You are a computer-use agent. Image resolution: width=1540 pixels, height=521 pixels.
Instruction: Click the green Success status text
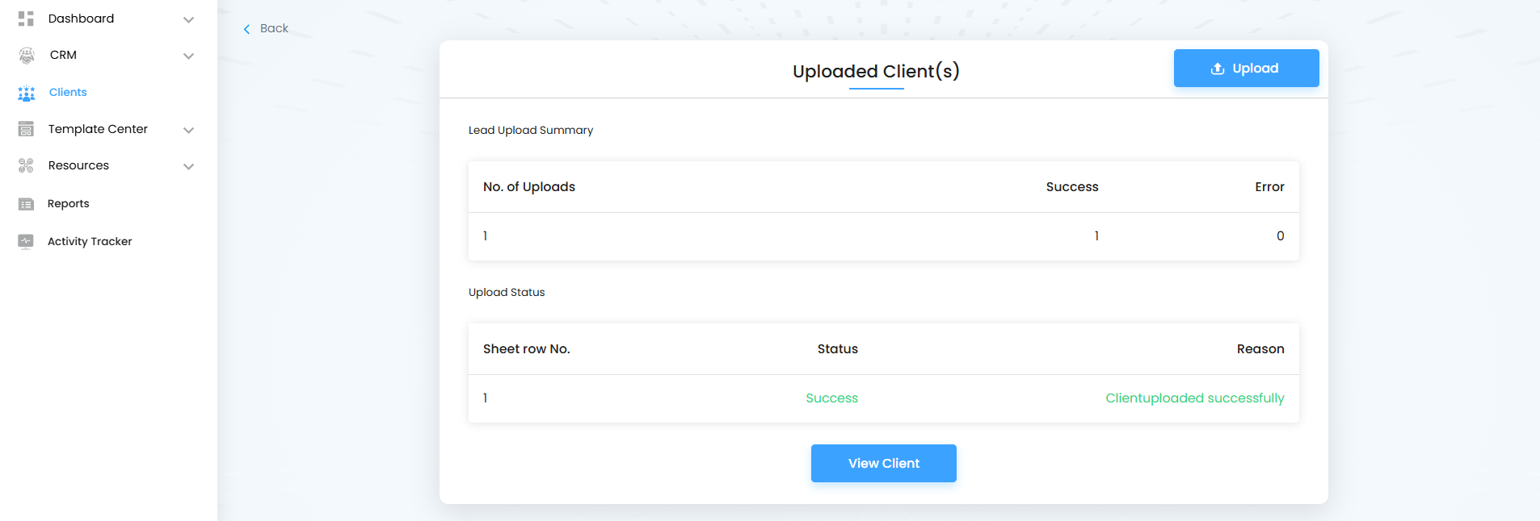(x=831, y=398)
